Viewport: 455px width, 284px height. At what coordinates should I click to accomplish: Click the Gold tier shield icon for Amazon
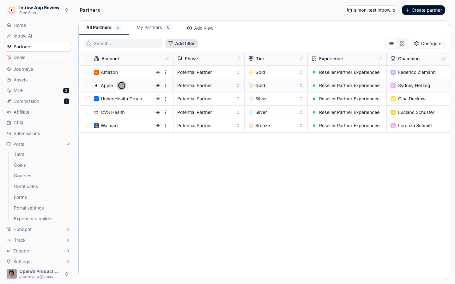(x=251, y=72)
